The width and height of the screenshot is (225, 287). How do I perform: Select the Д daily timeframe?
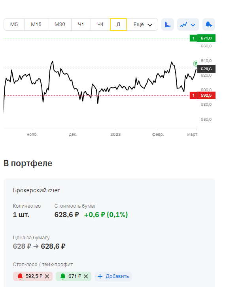118,24
